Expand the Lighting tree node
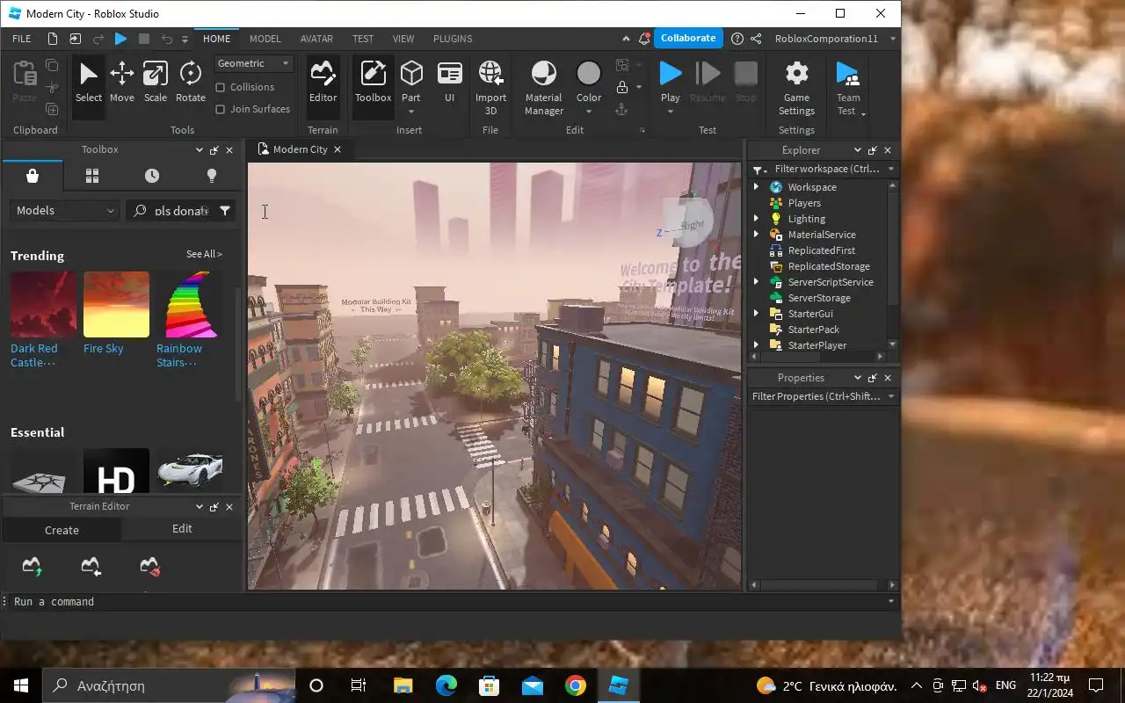The width and height of the screenshot is (1125, 703). [756, 219]
